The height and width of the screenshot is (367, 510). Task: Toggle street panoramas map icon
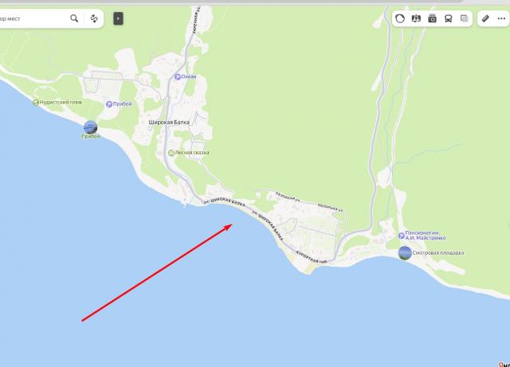click(416, 18)
